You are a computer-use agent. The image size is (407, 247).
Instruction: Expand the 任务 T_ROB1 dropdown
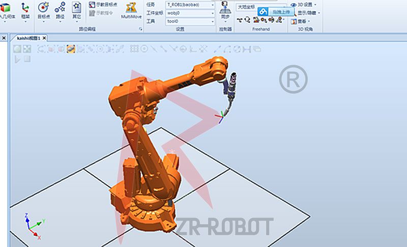[x=212, y=5]
